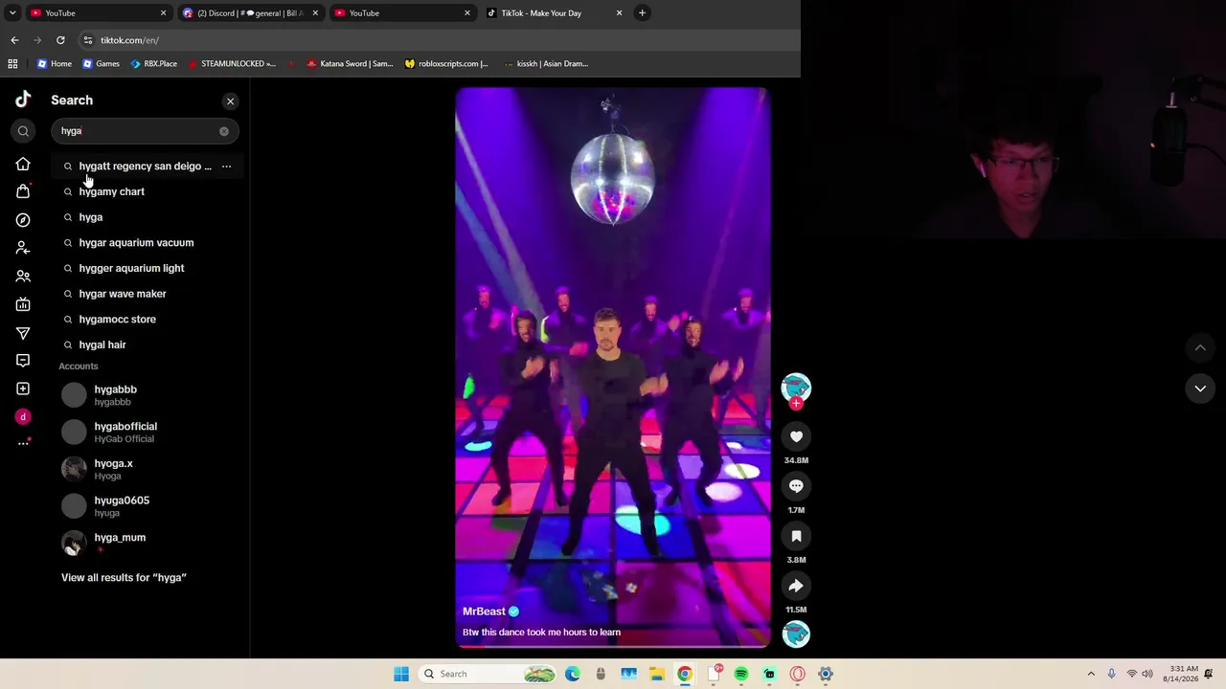Open the Following icon in the sidebar
Screen dimensions: 1226x689
click(23, 248)
